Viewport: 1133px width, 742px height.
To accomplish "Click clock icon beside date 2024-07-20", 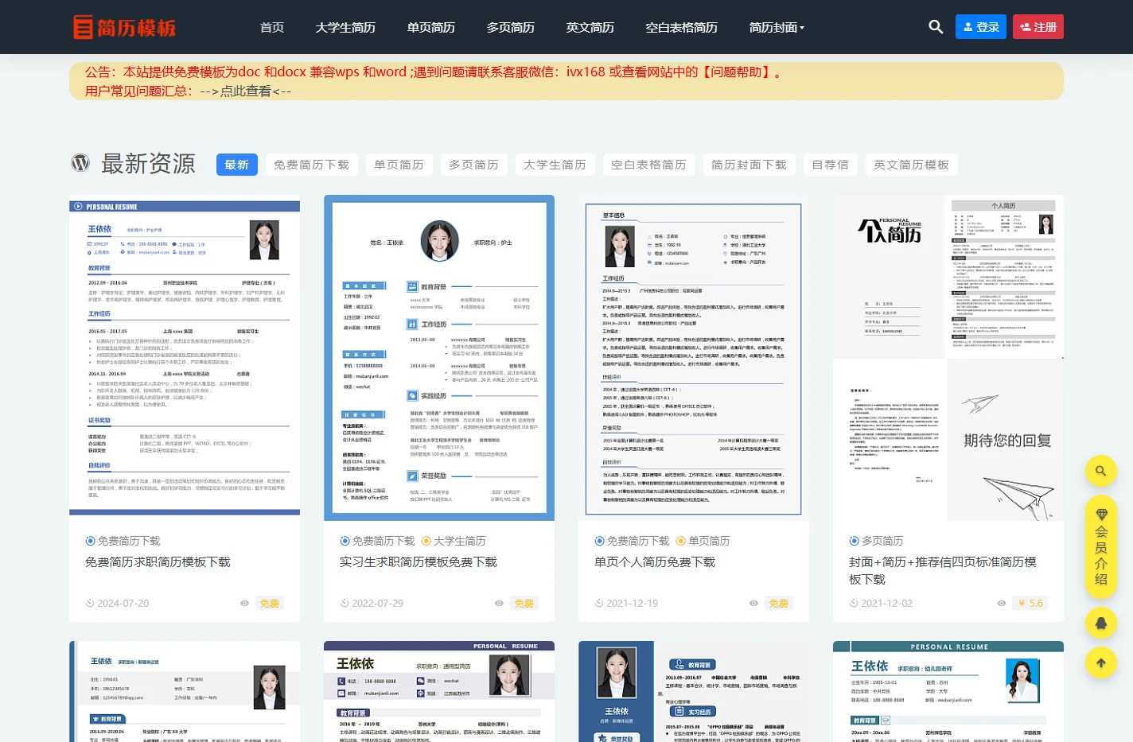I will [x=90, y=604].
